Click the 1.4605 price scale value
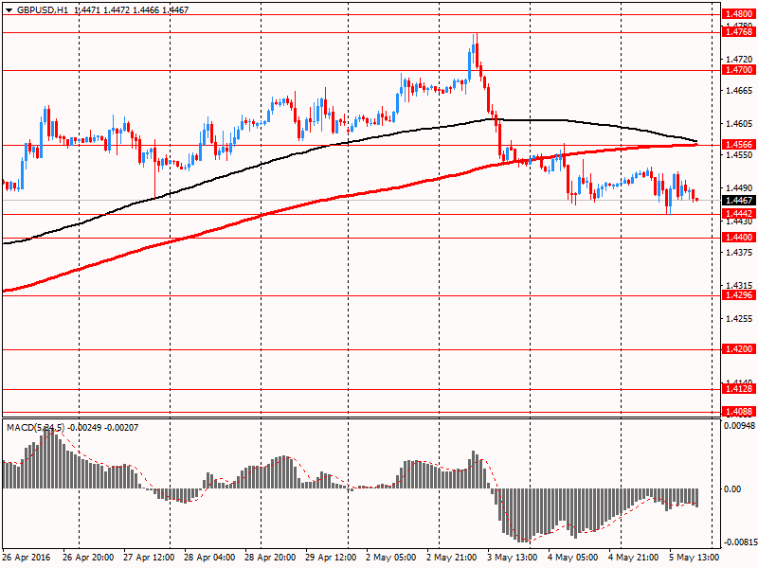 740,124
